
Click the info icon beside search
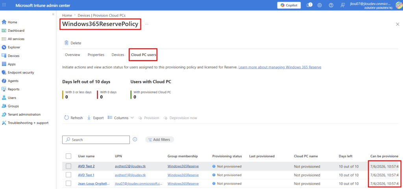[x=135, y=139]
